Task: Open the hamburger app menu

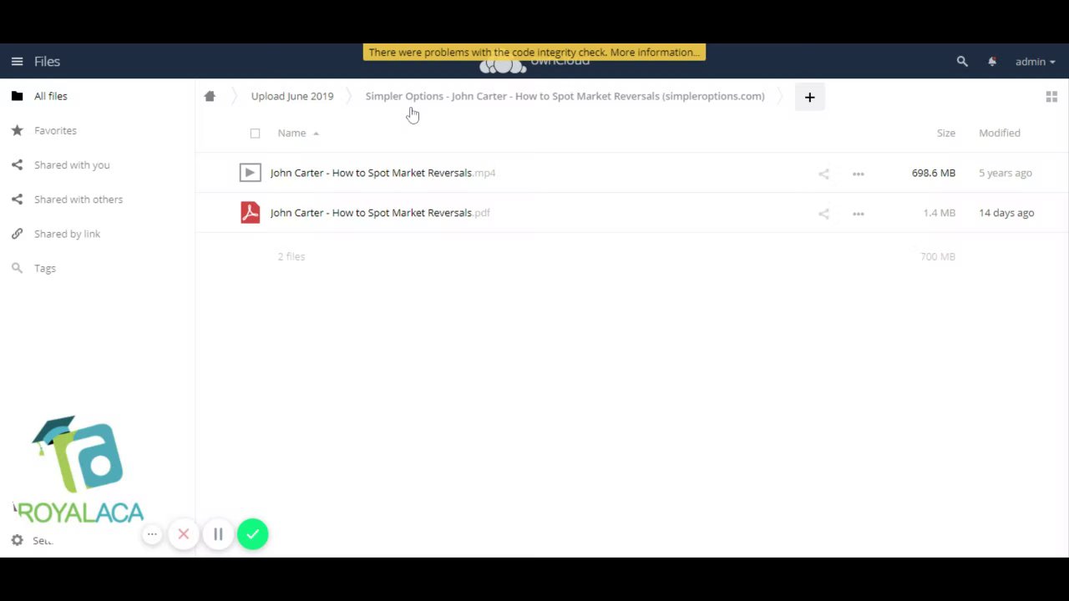Action: (17, 61)
